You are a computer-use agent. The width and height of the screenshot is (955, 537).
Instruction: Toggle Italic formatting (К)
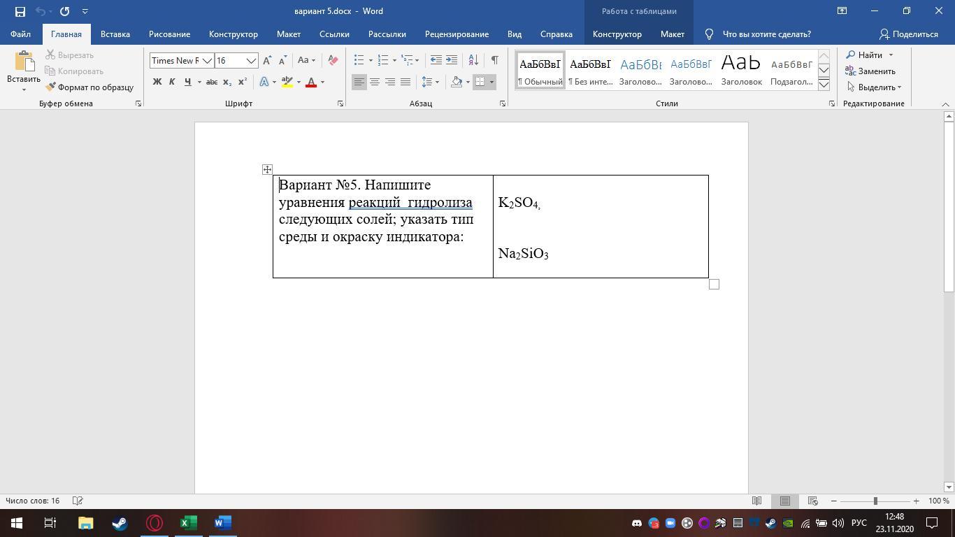172,83
